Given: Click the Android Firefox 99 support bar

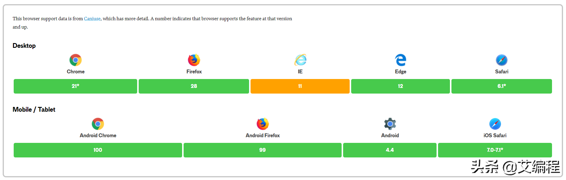Looking at the screenshot, I should 262,150.
